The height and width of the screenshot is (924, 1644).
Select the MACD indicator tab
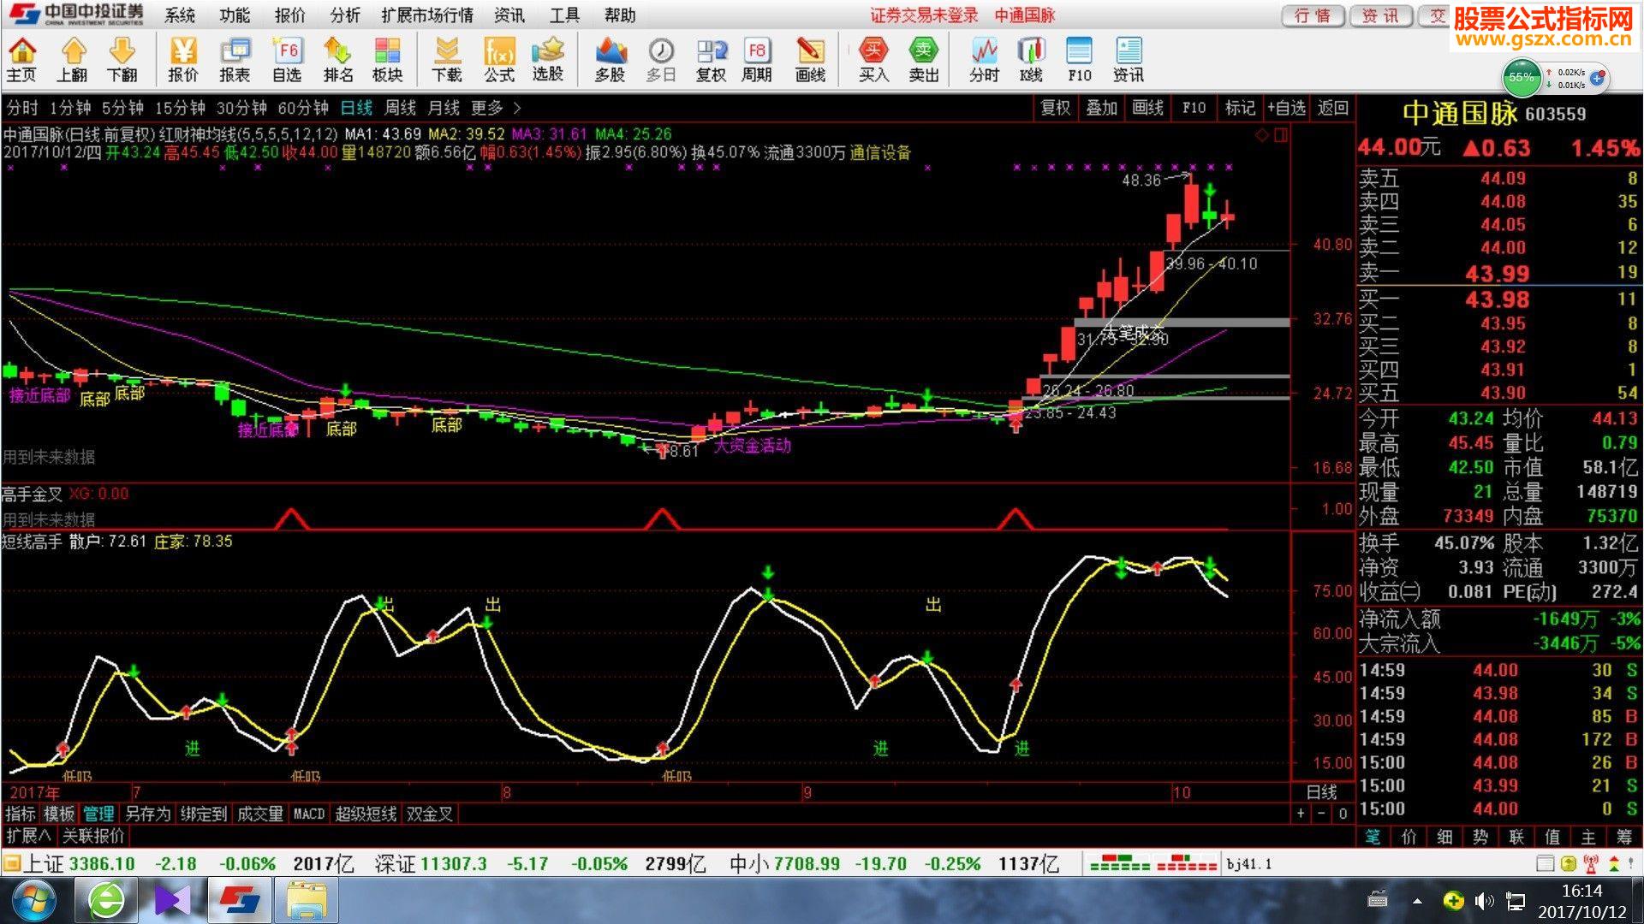(x=309, y=814)
